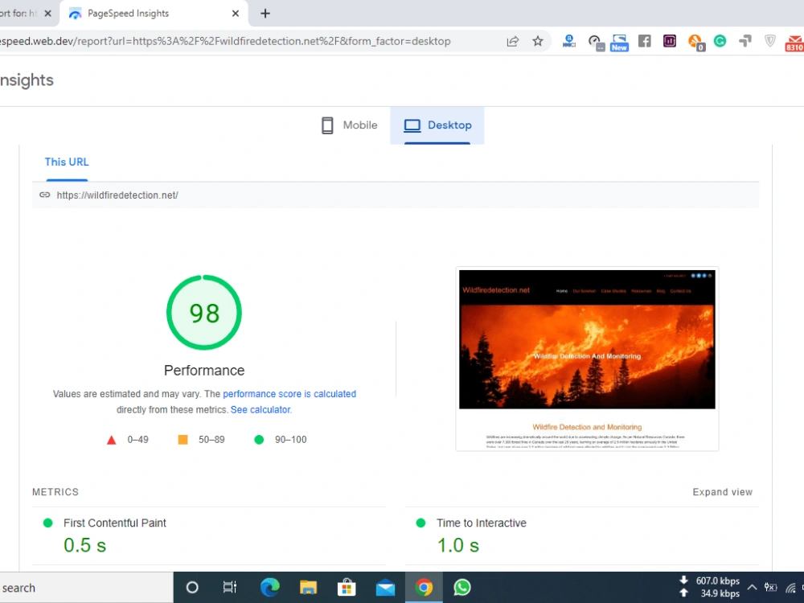Image resolution: width=804 pixels, height=603 pixels.
Task: Click the 98 performance score gauge
Action: tap(204, 312)
